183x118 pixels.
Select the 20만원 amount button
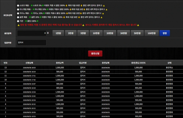(110, 33)
